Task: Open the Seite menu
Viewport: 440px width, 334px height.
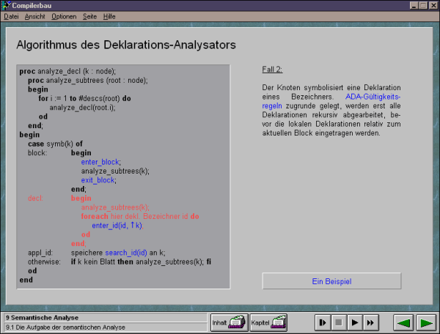Action: point(89,17)
